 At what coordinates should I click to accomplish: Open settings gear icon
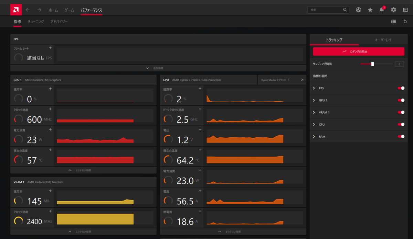point(394,10)
